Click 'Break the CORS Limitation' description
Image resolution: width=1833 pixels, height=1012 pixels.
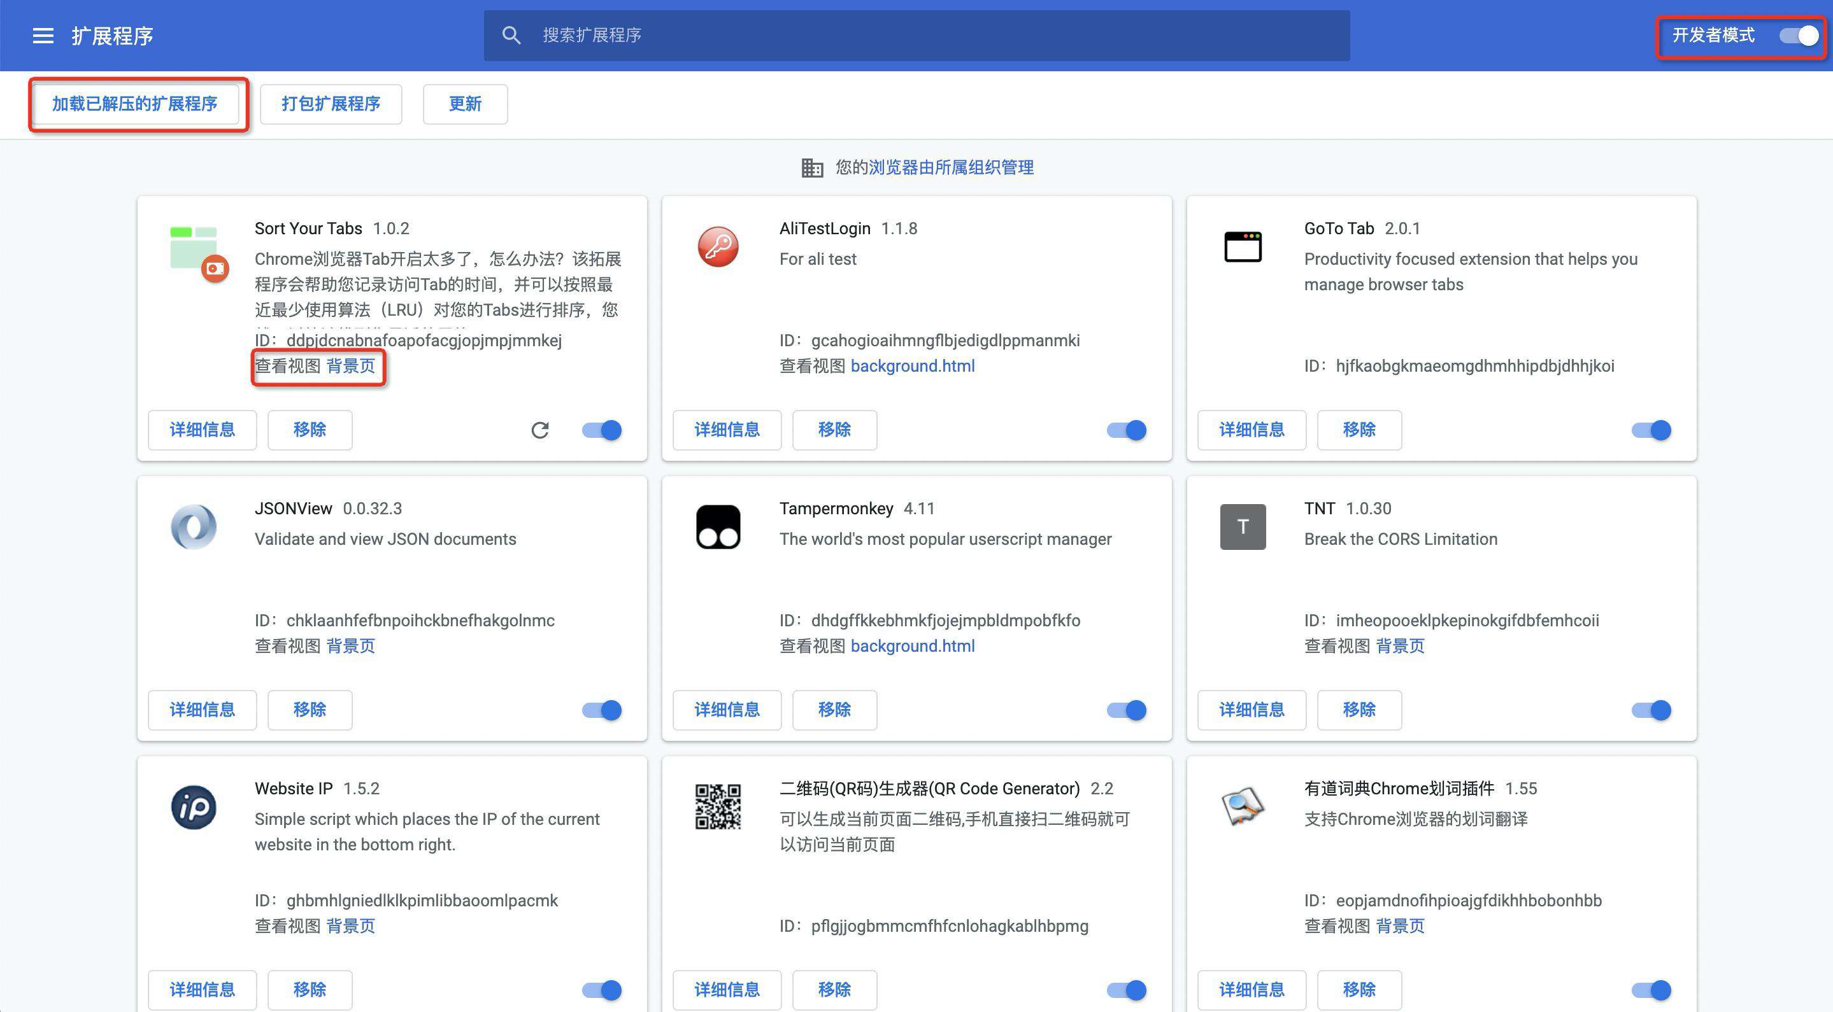click(1401, 539)
